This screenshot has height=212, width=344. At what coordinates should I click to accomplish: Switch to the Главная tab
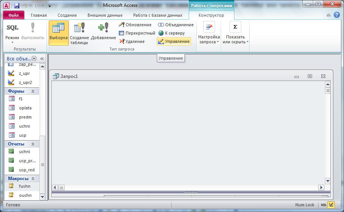coord(38,15)
